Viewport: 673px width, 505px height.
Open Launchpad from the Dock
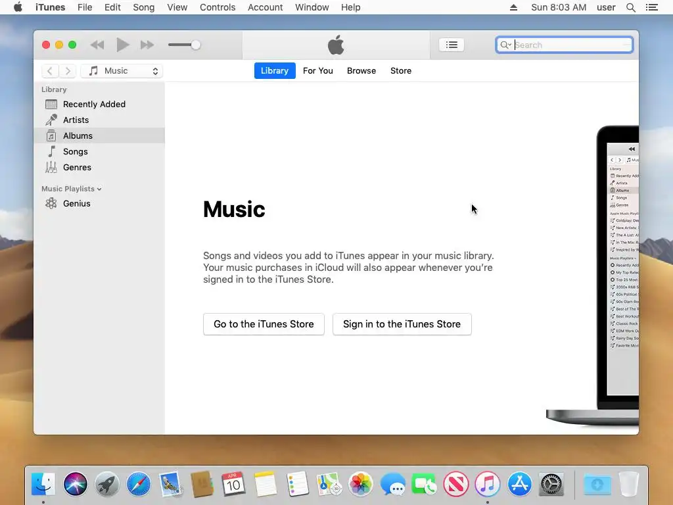(107, 484)
